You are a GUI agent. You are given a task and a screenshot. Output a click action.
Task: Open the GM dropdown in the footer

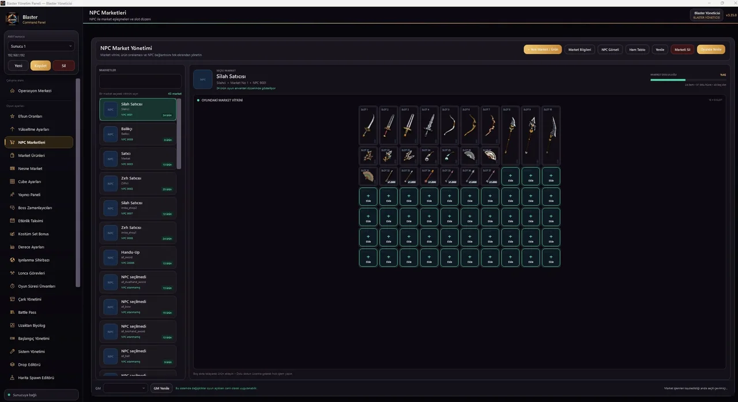point(125,388)
